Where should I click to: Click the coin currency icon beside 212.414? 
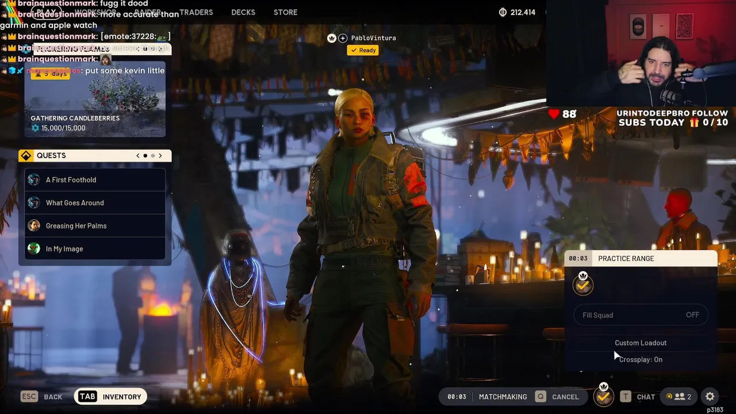click(x=502, y=12)
